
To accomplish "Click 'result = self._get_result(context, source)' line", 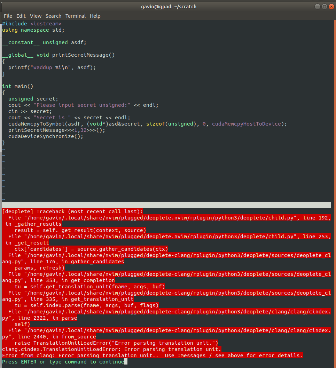I will [x=80, y=230].
